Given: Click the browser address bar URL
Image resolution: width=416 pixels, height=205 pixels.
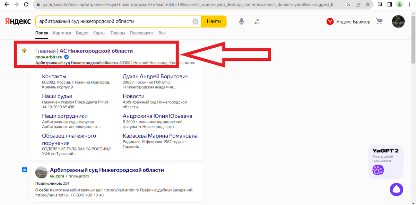Looking at the screenshot, I should tap(188, 5).
